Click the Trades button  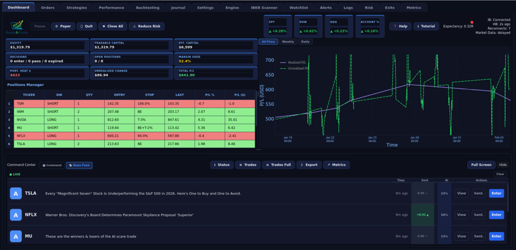(x=248, y=165)
